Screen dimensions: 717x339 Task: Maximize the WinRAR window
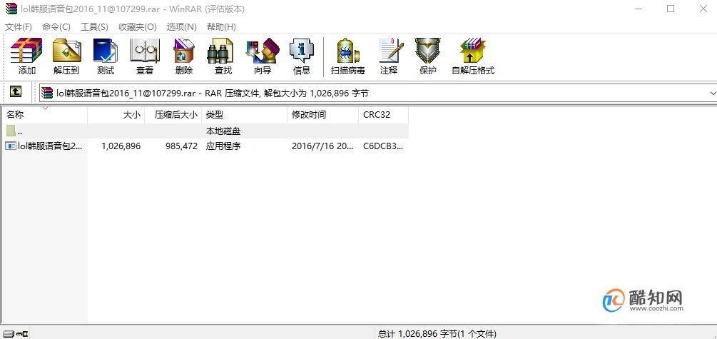pyautogui.click(x=671, y=9)
